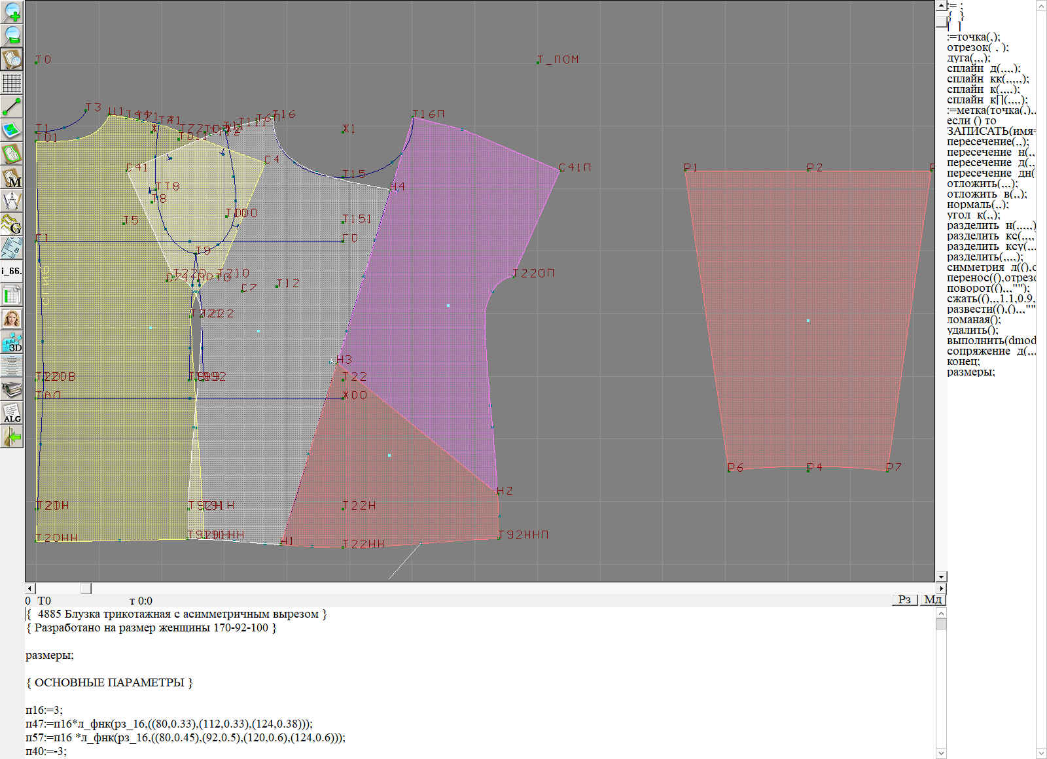The width and height of the screenshot is (1047, 759).
Task: Click the ALG algorithm document icon
Action: (x=12, y=413)
